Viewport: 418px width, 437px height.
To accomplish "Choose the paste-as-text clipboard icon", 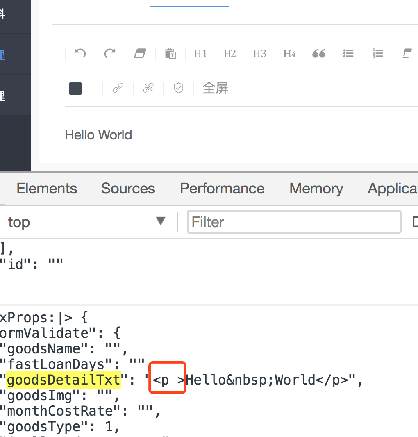I will pos(170,53).
